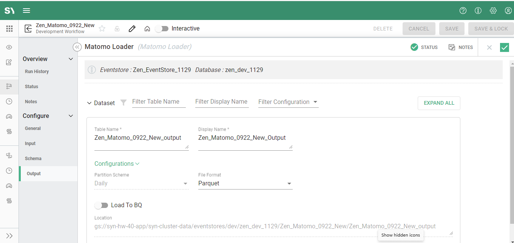Click the pencil edit workflow icon
The height and width of the screenshot is (243, 514).
(x=132, y=29)
